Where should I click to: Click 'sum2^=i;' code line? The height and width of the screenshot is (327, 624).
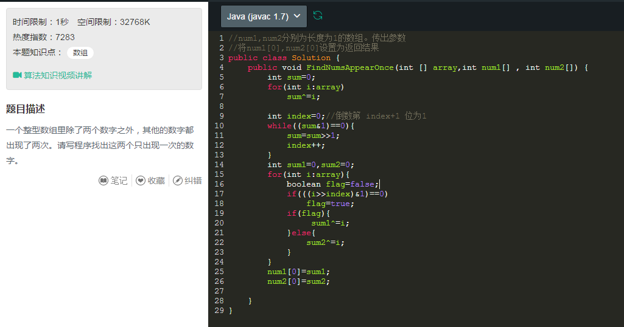click(x=326, y=243)
